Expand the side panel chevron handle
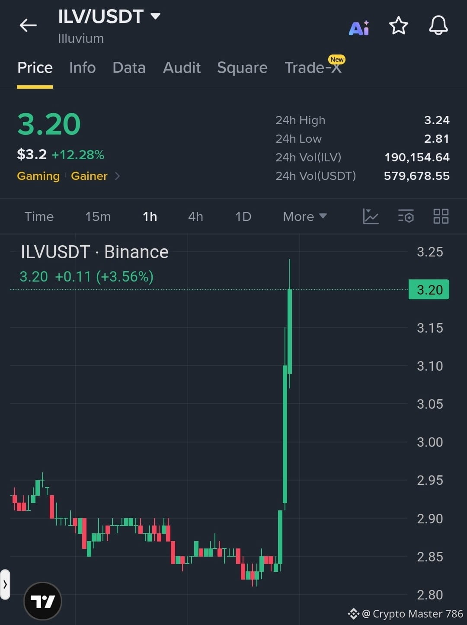This screenshot has height=625, width=467. point(5,584)
